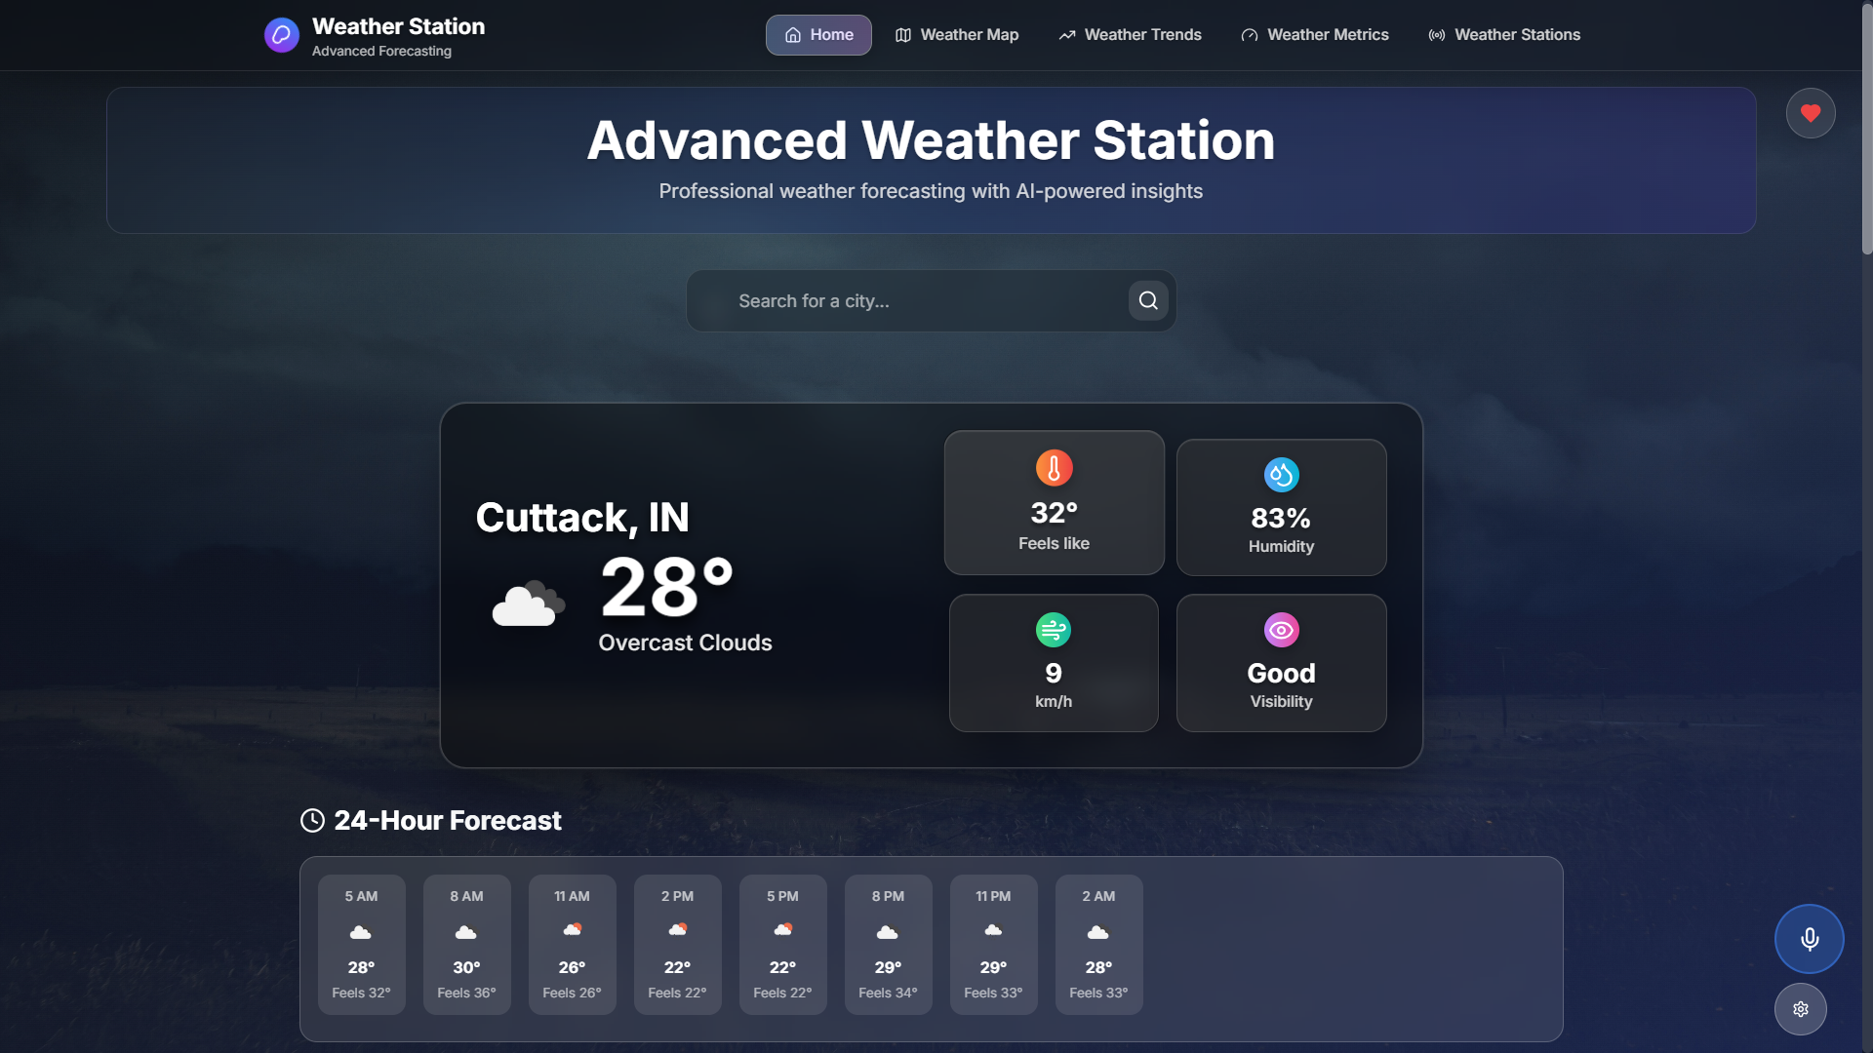Image resolution: width=1873 pixels, height=1053 pixels.
Task: Click the clock icon beside 24-Hour Forecast
Action: pyautogui.click(x=311, y=820)
